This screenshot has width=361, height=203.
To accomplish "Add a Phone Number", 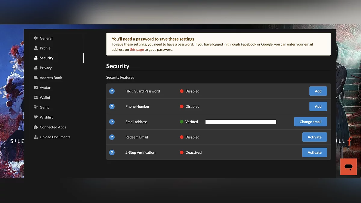I will pyautogui.click(x=318, y=106).
